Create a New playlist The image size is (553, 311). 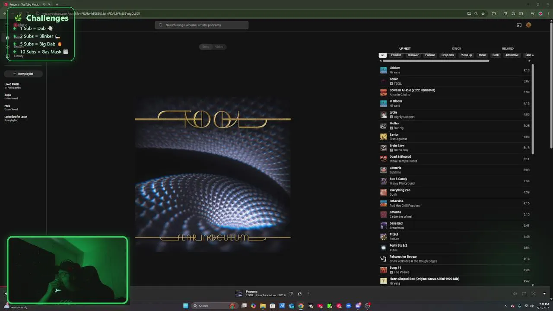[x=23, y=74]
